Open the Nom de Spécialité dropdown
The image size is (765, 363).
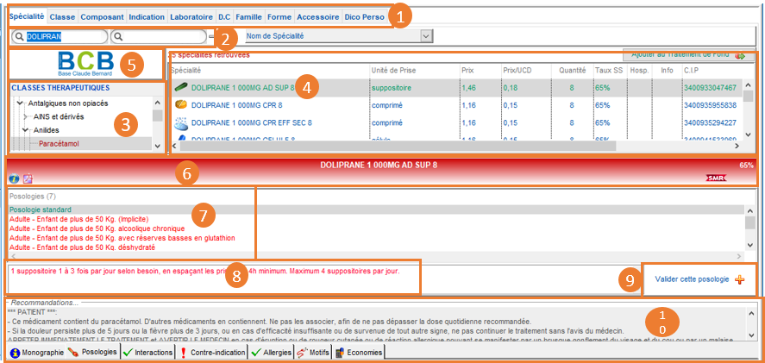425,36
